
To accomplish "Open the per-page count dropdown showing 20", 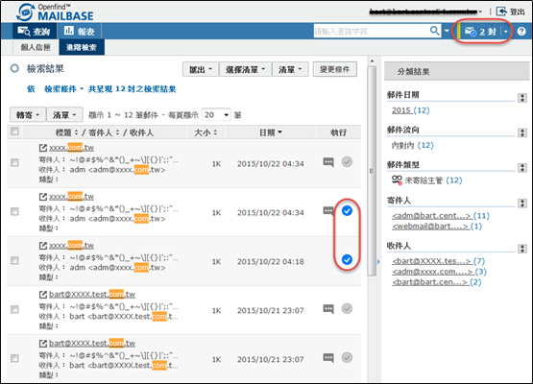I will (x=216, y=115).
